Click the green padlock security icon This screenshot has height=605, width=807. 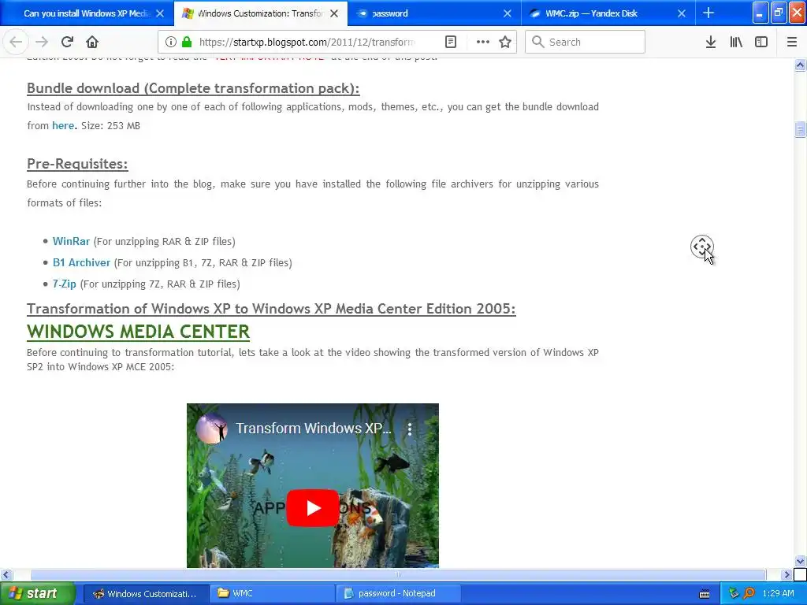point(186,42)
